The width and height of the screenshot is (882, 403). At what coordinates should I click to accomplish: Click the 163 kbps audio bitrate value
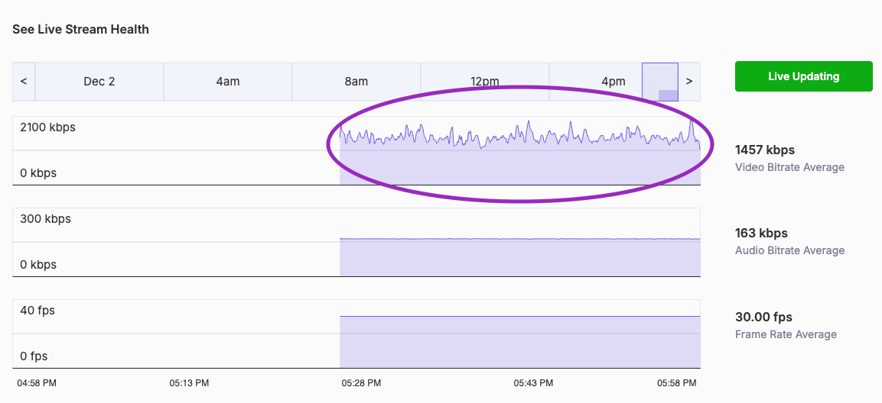point(761,233)
